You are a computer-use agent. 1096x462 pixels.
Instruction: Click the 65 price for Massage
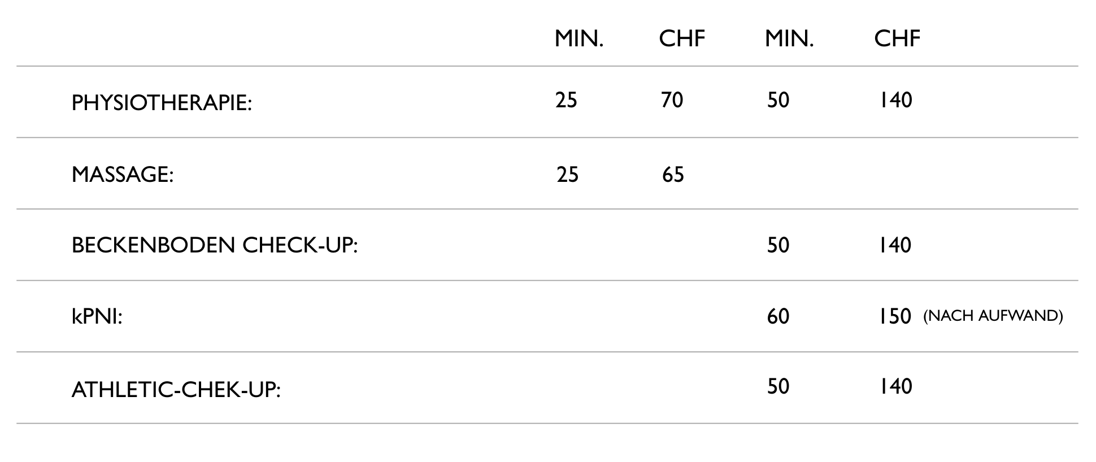coord(673,175)
